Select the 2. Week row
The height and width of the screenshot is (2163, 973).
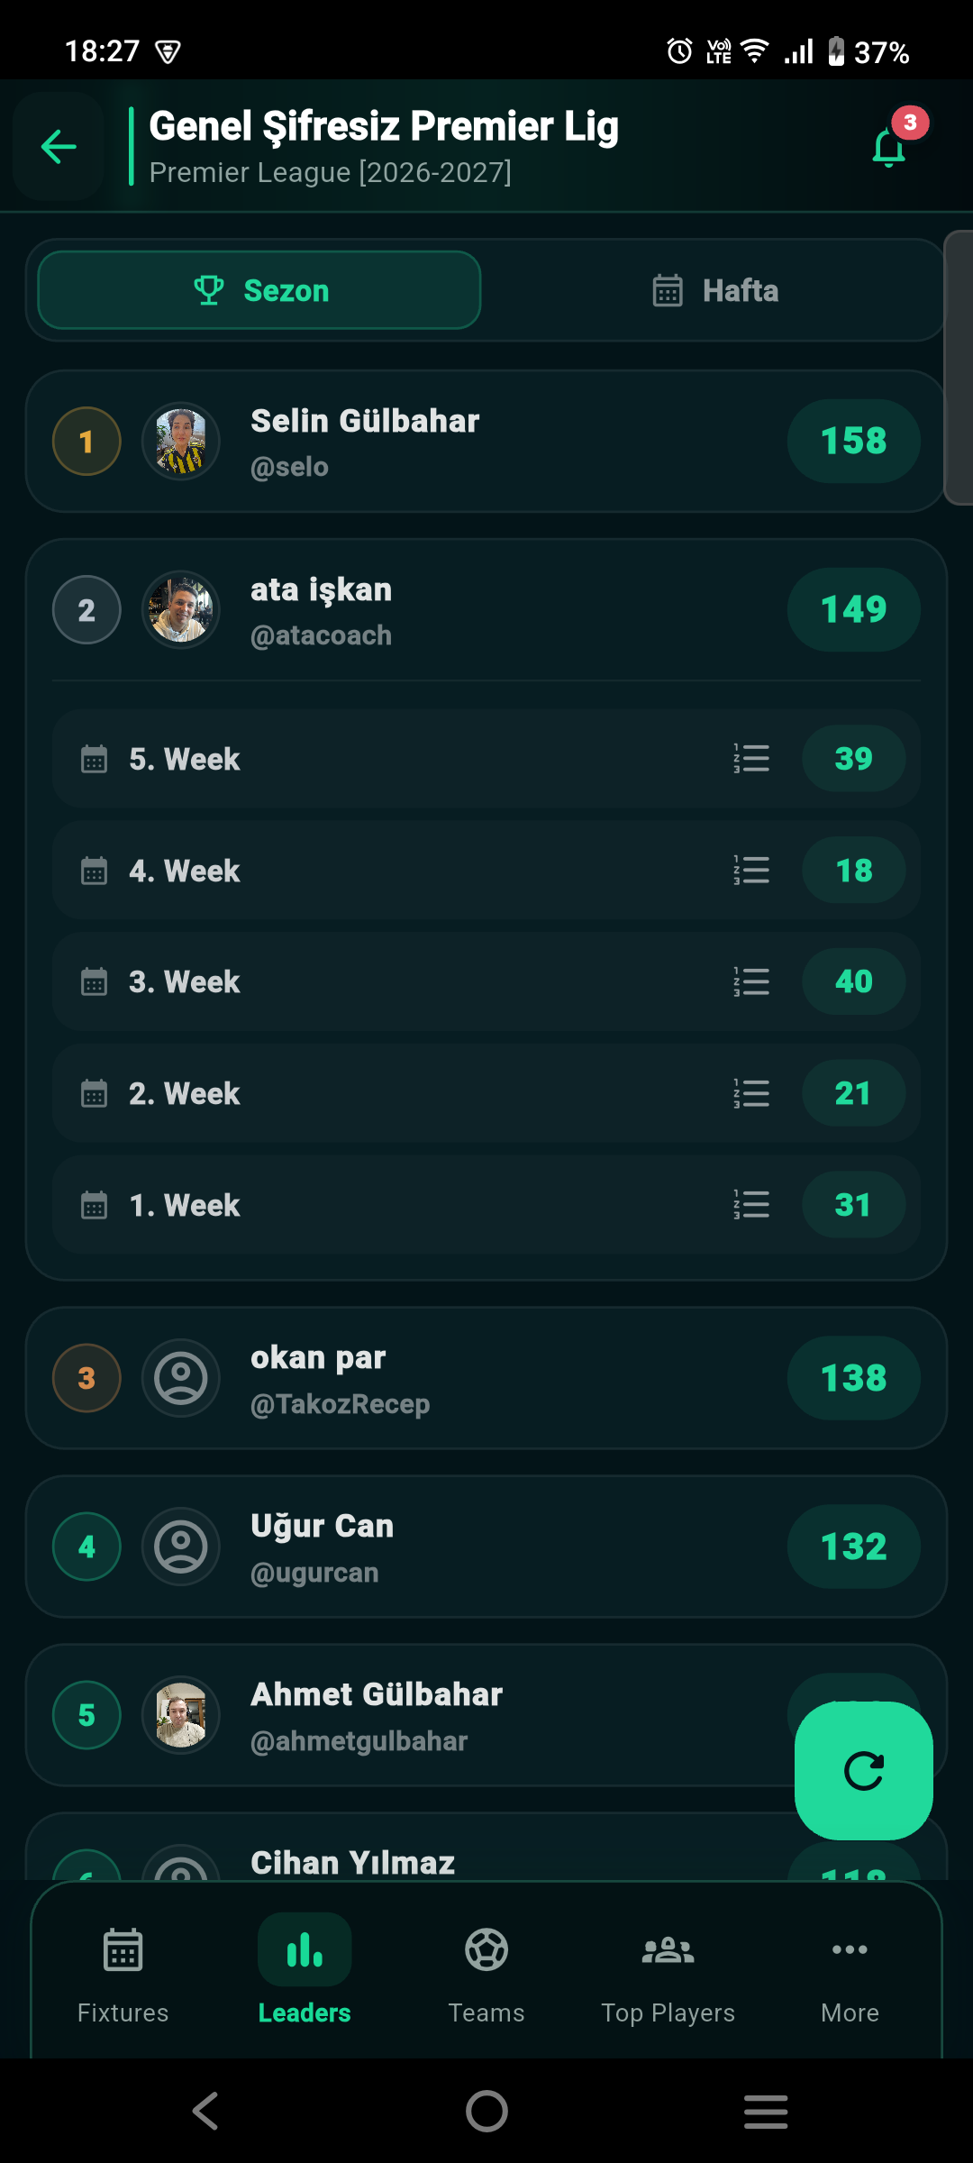tap(486, 1093)
